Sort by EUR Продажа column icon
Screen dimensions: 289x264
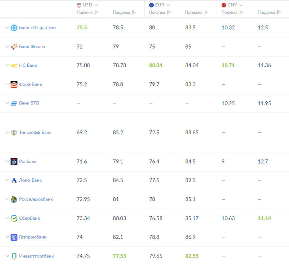tap(206, 12)
